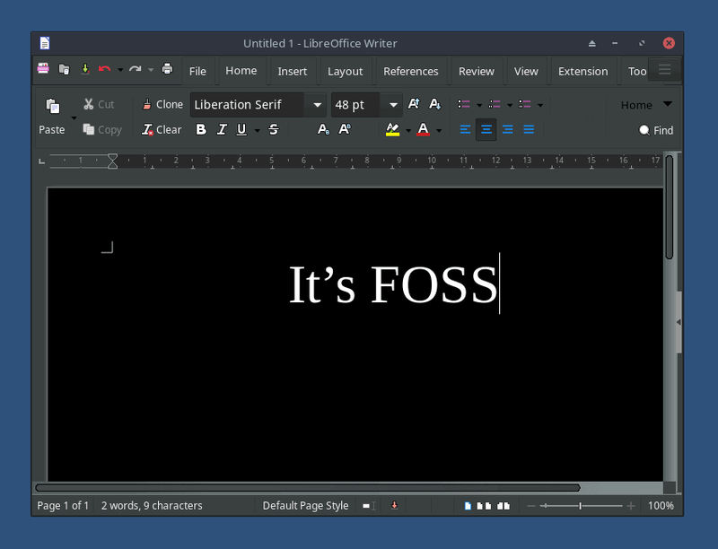Click Default Page Style in status bar
Image resolution: width=718 pixels, height=549 pixels.
point(305,506)
